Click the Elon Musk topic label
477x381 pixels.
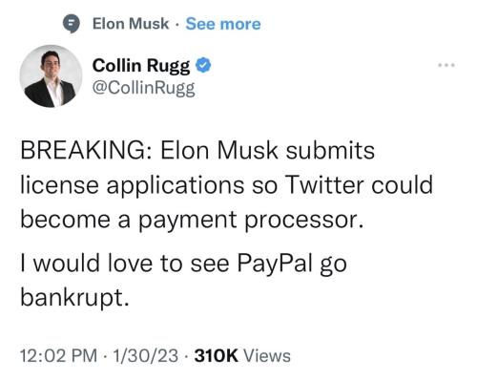131,24
